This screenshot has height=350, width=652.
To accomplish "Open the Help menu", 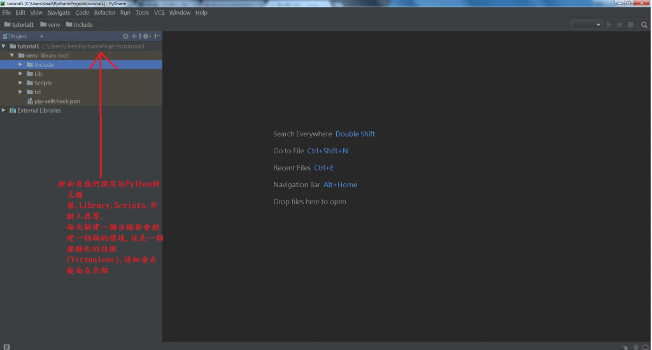I will pyautogui.click(x=201, y=13).
